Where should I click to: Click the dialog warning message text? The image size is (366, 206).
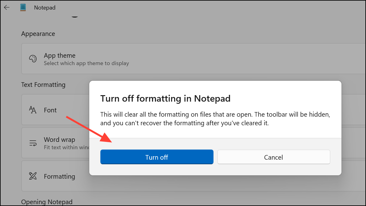(x=215, y=119)
